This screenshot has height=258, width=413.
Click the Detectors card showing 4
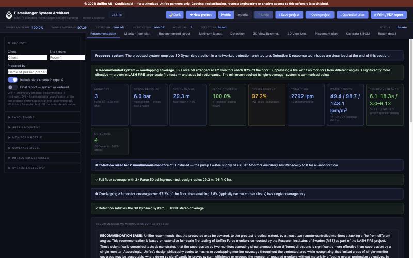click(109, 141)
